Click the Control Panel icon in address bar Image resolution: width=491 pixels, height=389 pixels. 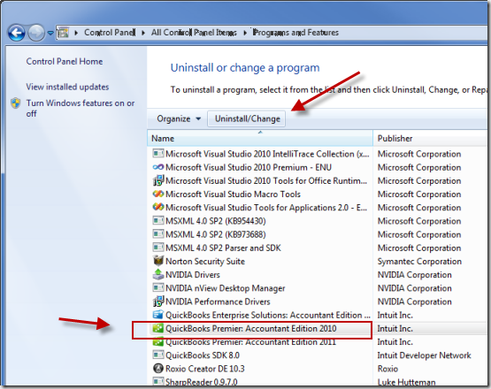coord(63,33)
